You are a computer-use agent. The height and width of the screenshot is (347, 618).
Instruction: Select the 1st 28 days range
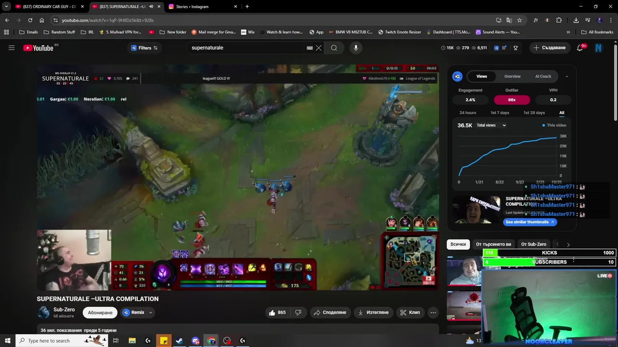pyautogui.click(x=534, y=113)
